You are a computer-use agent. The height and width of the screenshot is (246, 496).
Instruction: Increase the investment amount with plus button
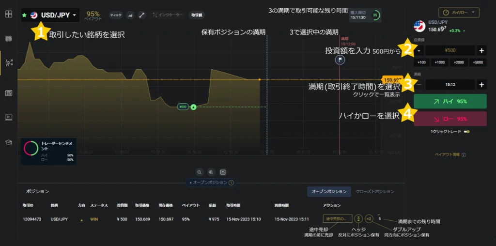[481, 50]
